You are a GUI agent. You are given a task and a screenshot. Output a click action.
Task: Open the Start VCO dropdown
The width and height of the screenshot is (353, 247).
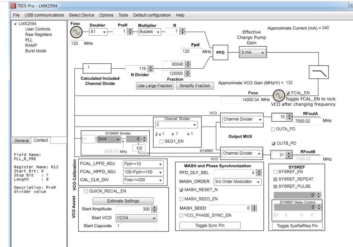136,218
